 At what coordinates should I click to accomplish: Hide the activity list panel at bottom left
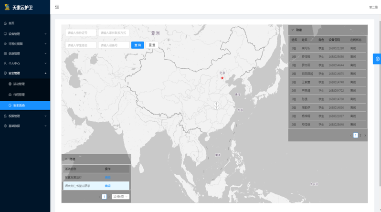click(66, 159)
